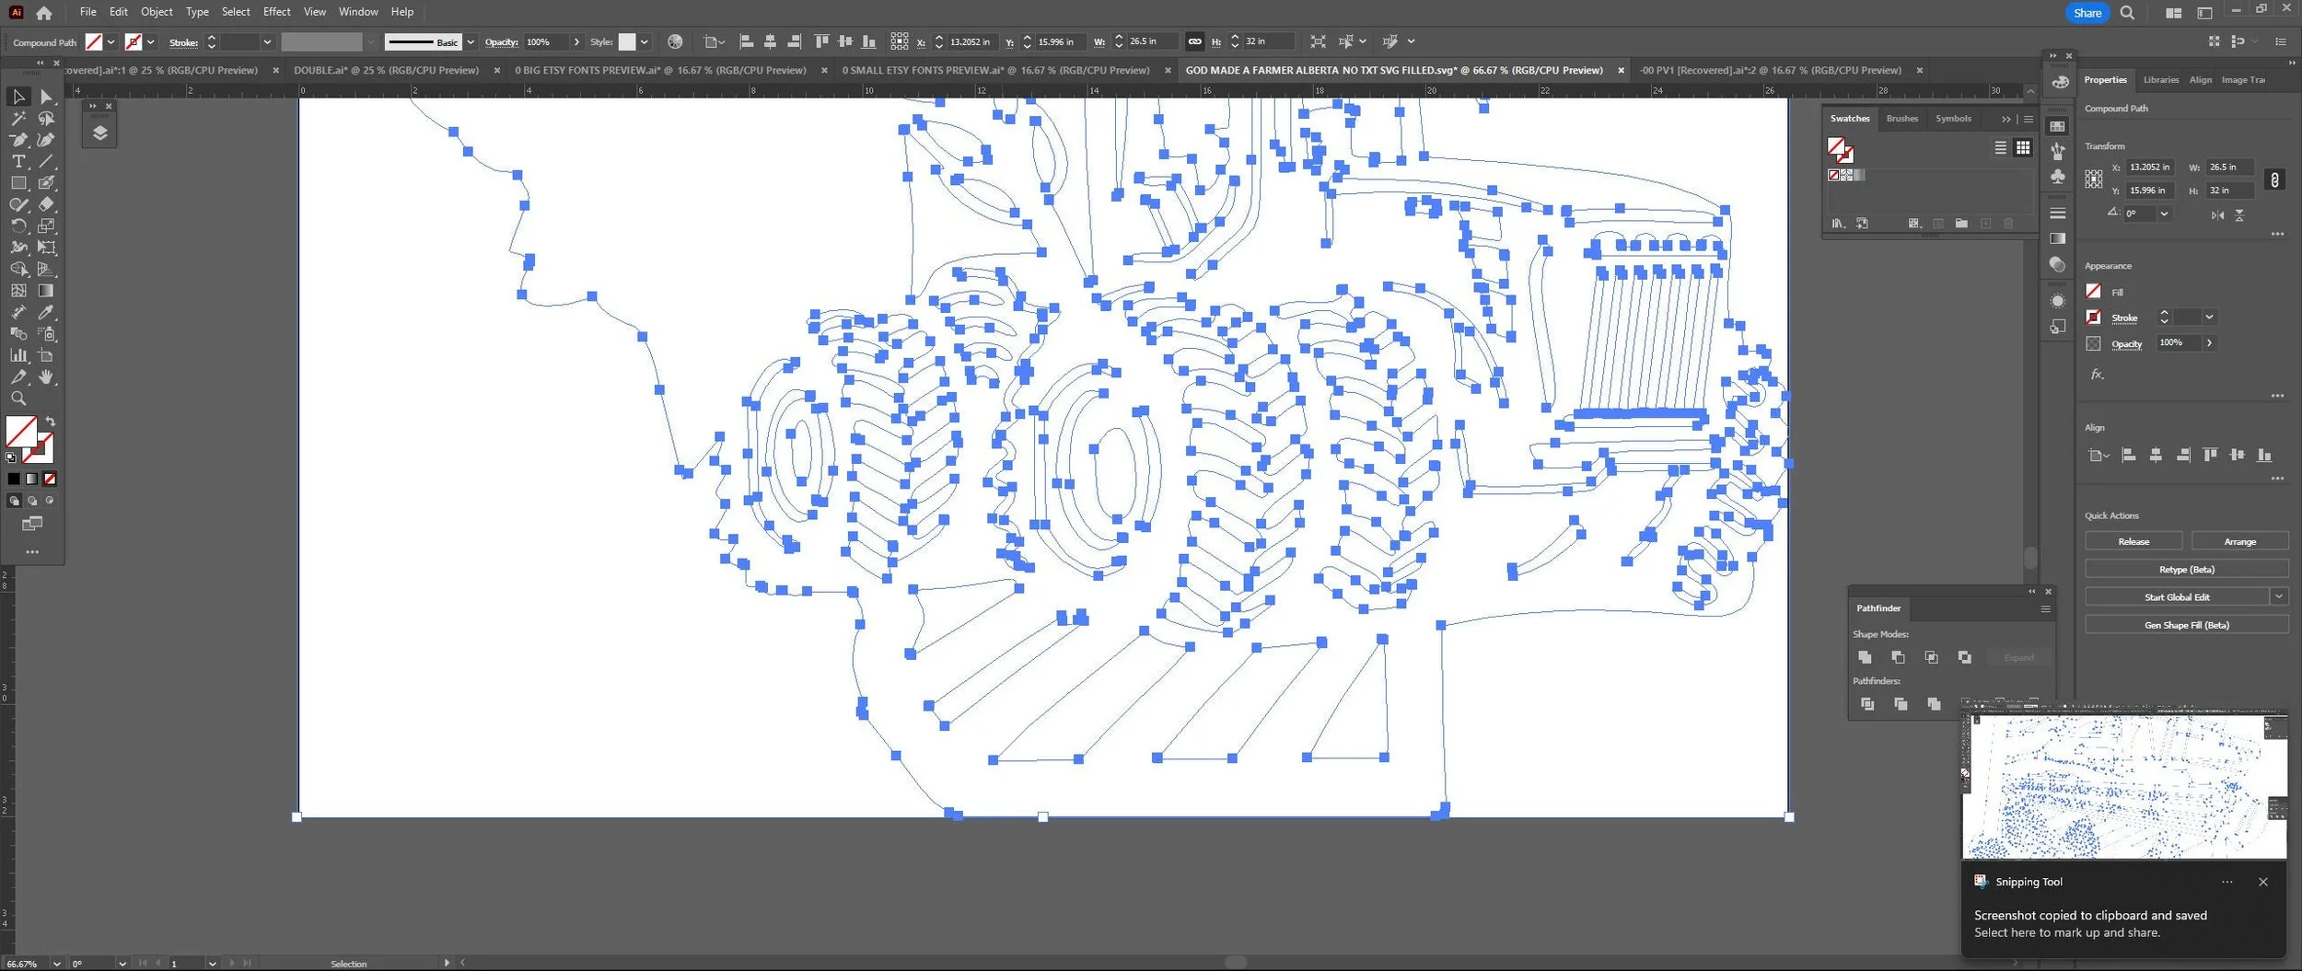Choose the Column Graph tool
Viewport: 2302px width, 971px height.
pyautogui.click(x=18, y=355)
